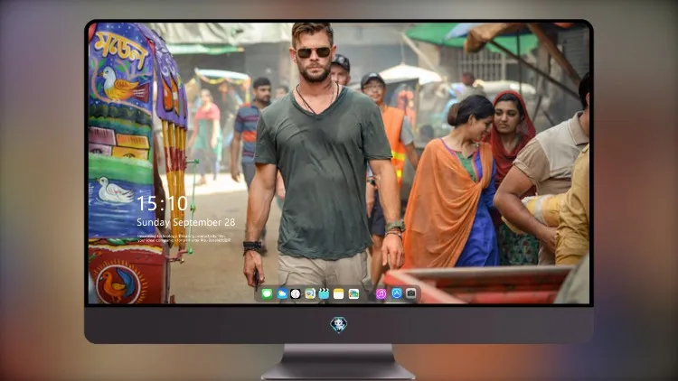
Task: Open the Weather app in dock
Action: (281, 293)
